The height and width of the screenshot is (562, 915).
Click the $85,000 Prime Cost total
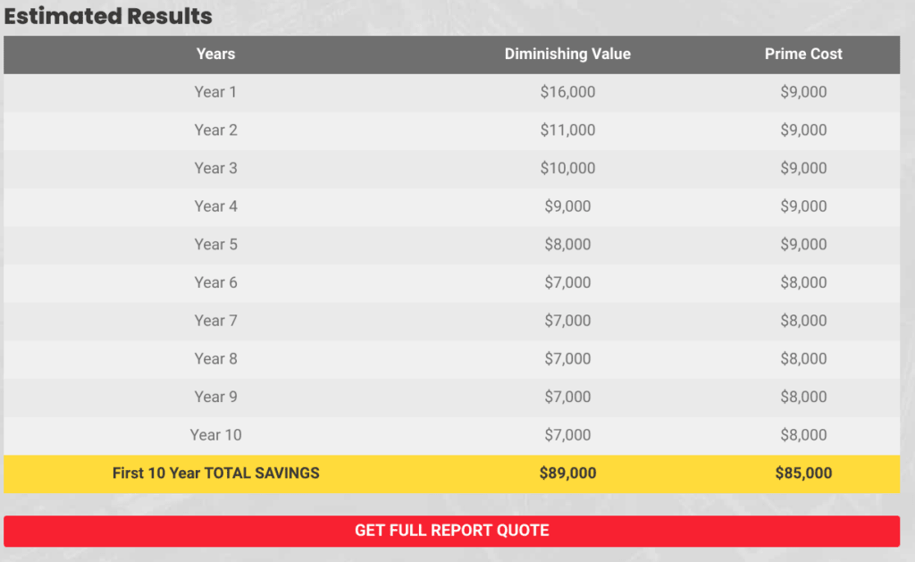click(803, 473)
